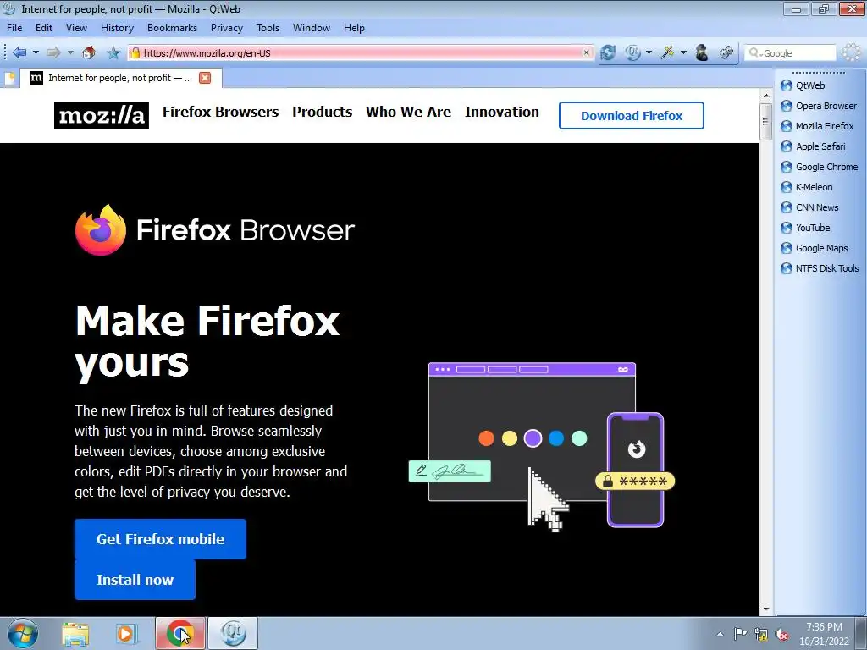Image resolution: width=867 pixels, height=650 pixels.
Task: Click the muted volume tray icon
Action: 781,635
